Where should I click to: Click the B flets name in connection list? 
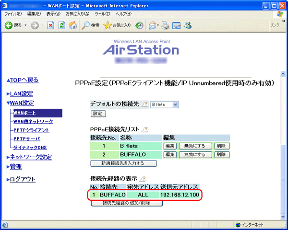(129, 146)
